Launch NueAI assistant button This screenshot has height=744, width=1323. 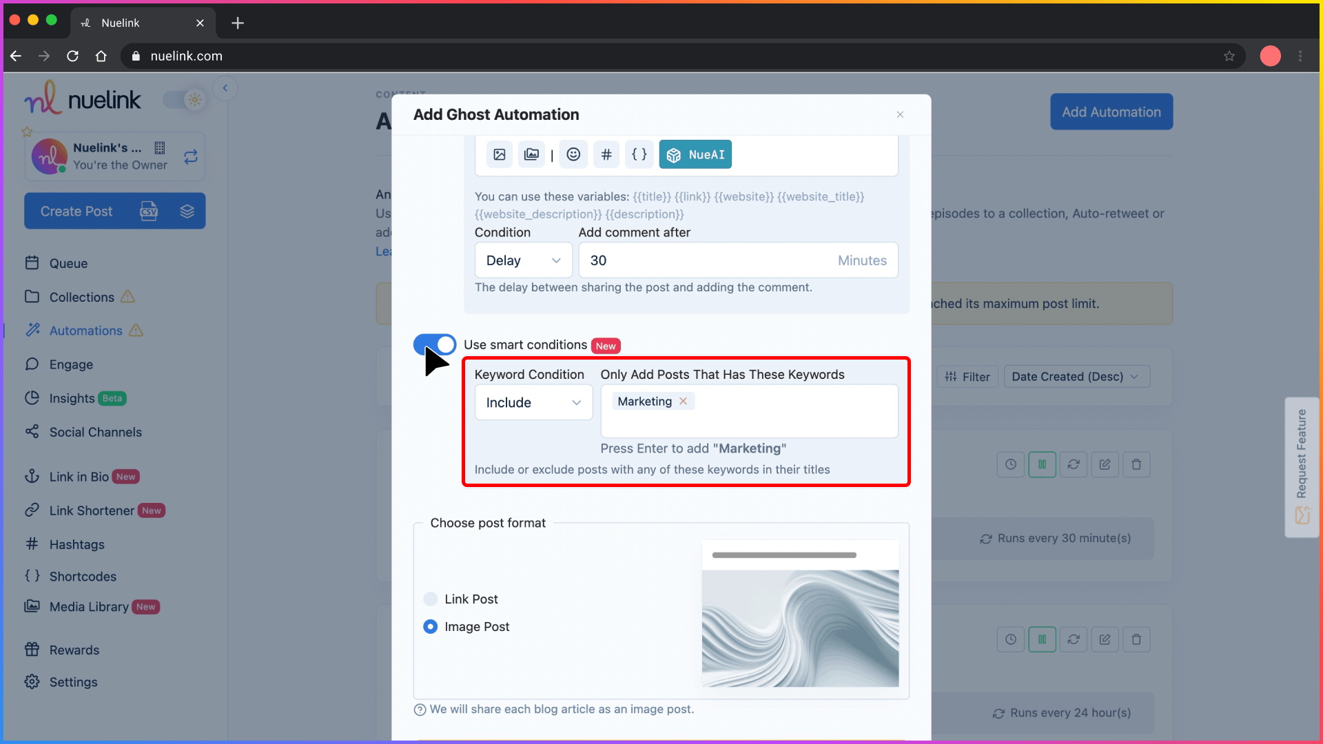click(x=695, y=154)
